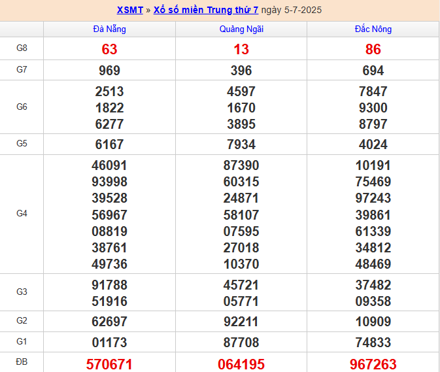Click G6 number 7847
Viewport: 440px width, 372px height.
click(373, 92)
